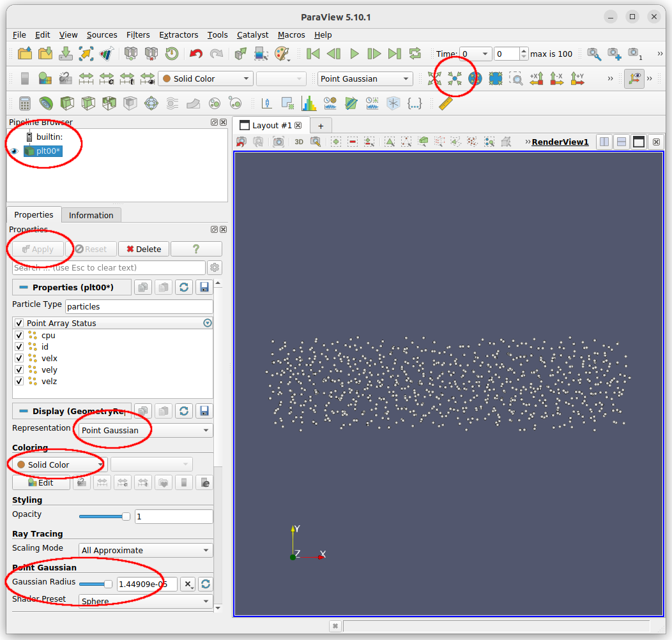
Task: Select the Calculator filter icon
Action: coord(24,103)
